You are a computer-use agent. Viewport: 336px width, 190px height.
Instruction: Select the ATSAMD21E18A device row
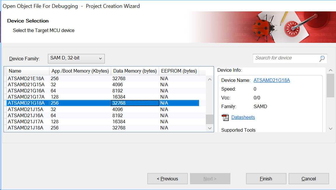click(26, 78)
